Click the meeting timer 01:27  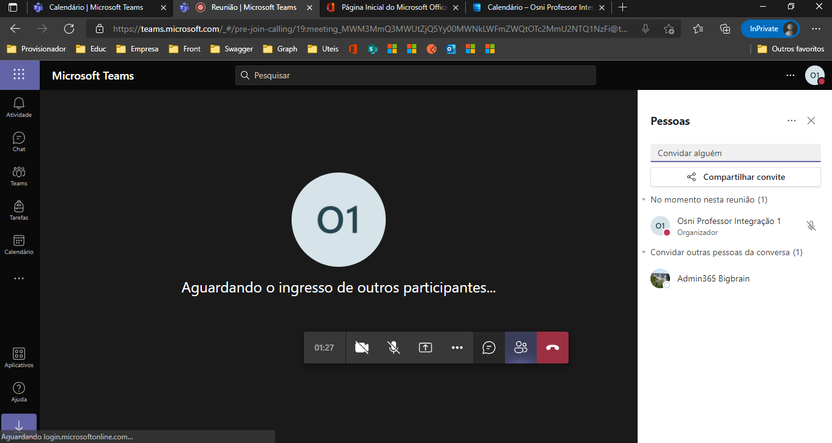[325, 348]
